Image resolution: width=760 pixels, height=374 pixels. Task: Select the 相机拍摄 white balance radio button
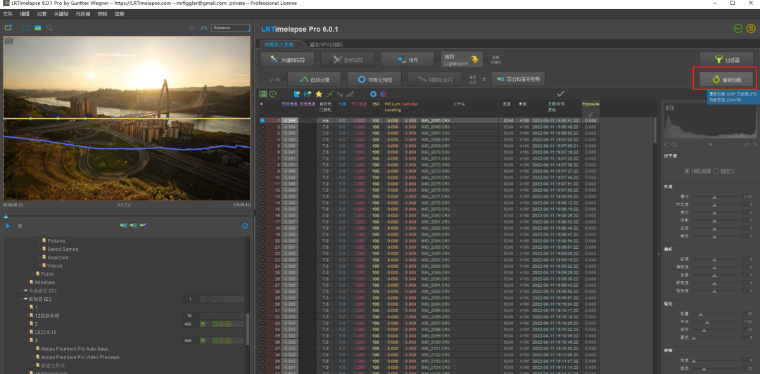687,171
